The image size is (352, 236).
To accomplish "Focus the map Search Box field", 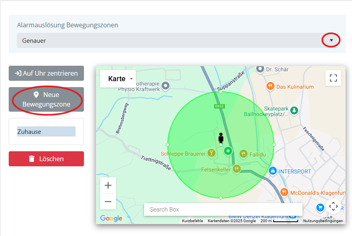I will point(223,209).
